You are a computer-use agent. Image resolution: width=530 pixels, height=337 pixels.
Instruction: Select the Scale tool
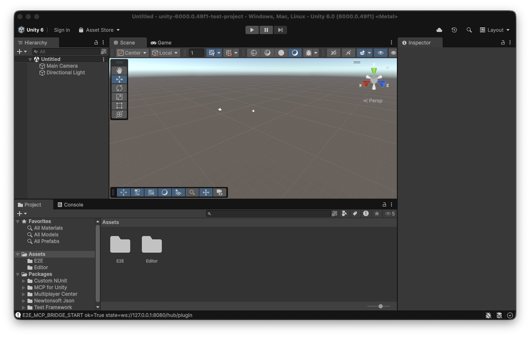[119, 97]
